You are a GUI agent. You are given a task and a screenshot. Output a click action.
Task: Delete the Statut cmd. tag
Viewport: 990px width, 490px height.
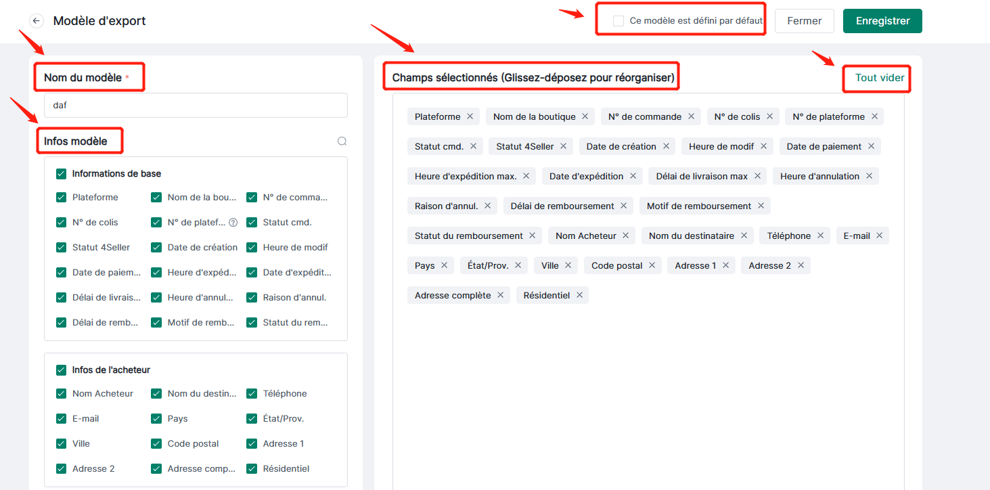473,146
